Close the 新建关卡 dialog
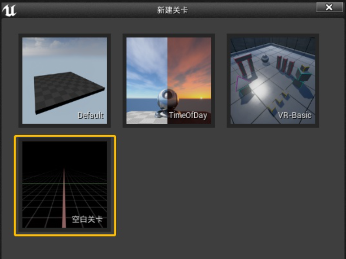346x259 pixels. (330, 7)
